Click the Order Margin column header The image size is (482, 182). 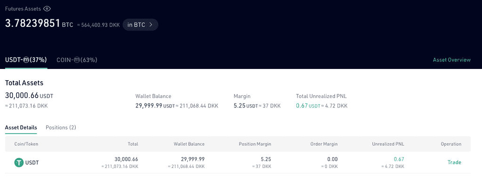tap(324, 144)
